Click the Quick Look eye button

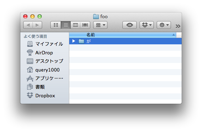(x=130, y=25)
